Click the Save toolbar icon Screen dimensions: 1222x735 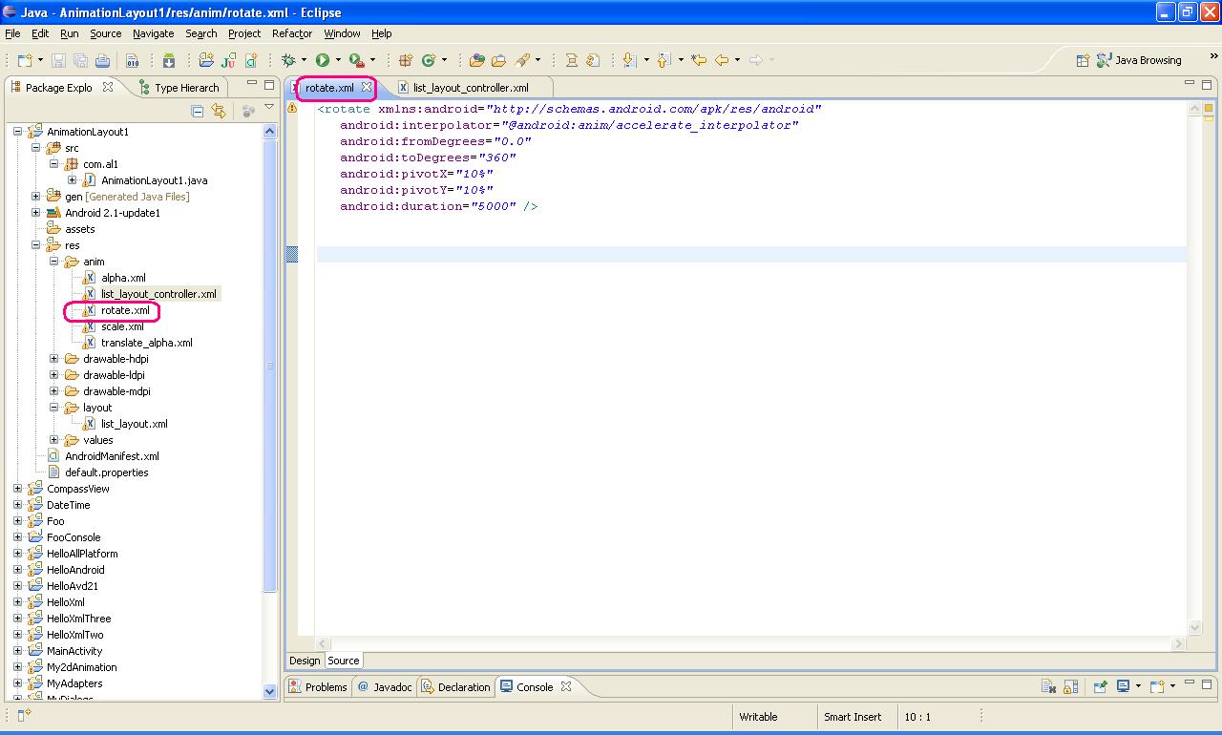coord(58,60)
